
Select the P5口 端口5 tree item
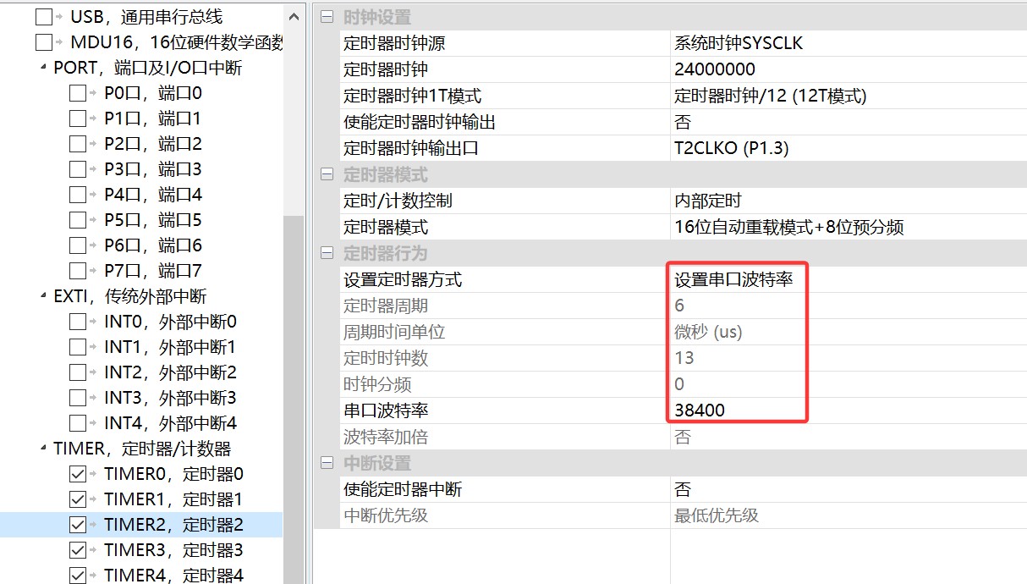[x=153, y=220]
